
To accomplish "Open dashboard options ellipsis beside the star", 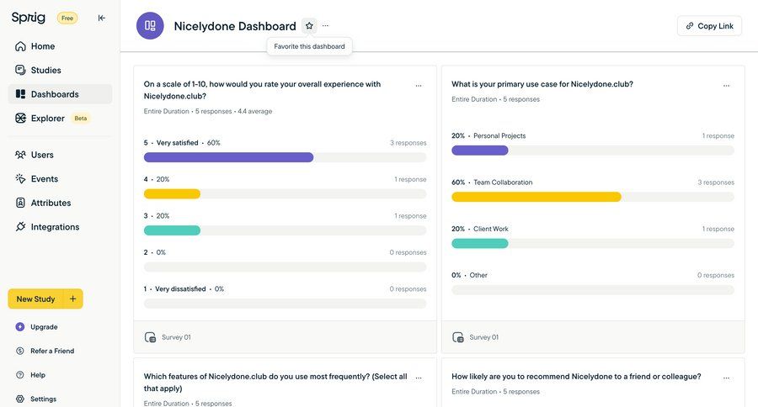I will [x=326, y=26].
